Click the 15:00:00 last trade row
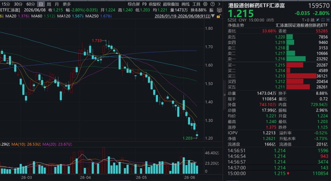 coord(278,173)
